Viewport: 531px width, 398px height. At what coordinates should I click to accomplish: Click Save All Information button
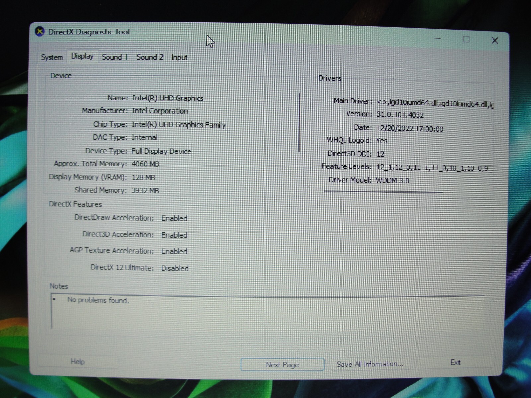(x=370, y=364)
